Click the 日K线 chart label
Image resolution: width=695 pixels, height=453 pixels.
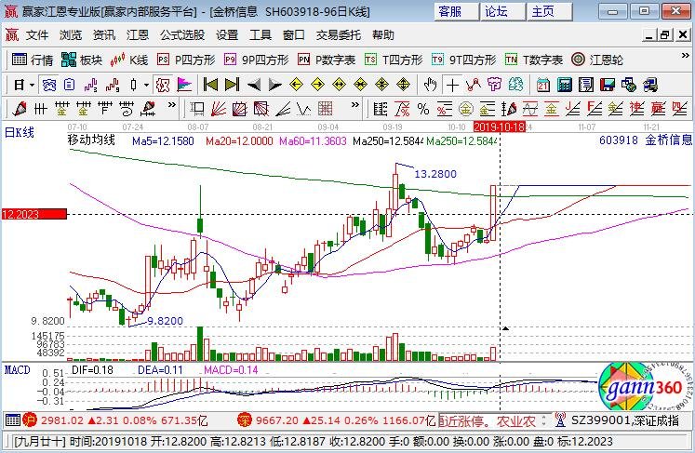click(19, 132)
